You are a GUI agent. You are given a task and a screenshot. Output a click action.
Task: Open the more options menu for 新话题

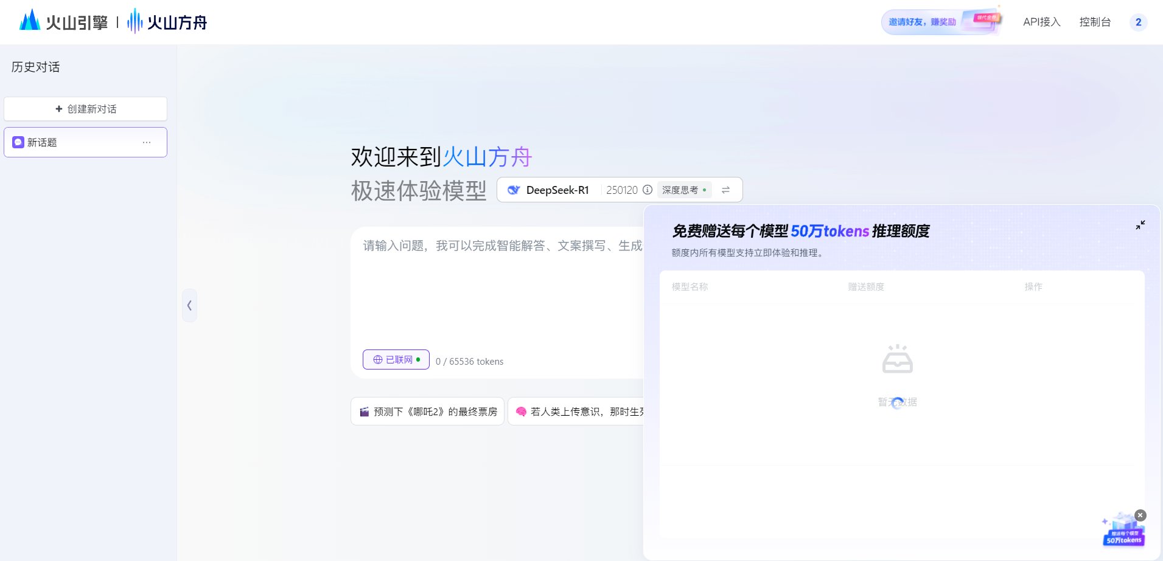click(x=147, y=142)
